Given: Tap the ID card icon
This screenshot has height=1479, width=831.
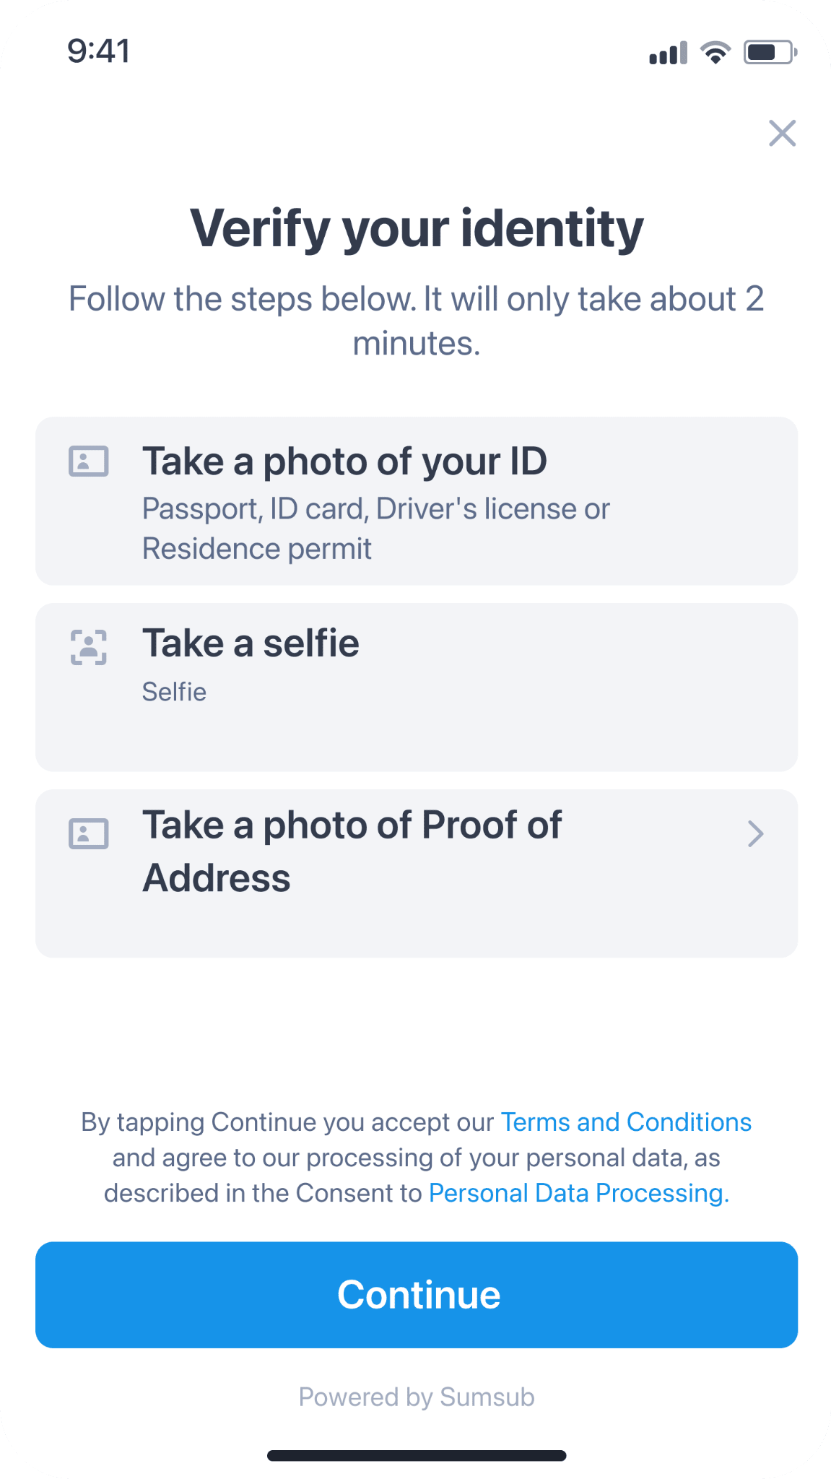Looking at the screenshot, I should tap(89, 461).
